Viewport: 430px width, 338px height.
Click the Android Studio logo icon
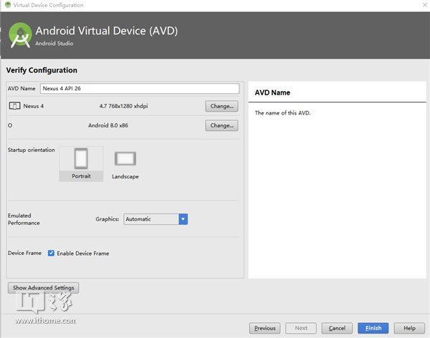point(19,35)
